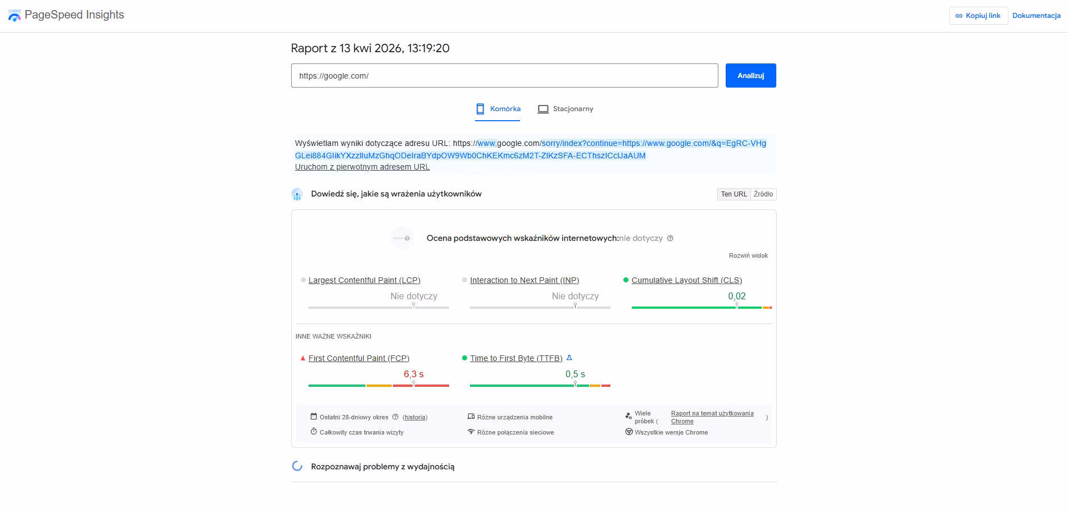Open the Dokumentacja link
1068x512 pixels.
[x=1037, y=16]
